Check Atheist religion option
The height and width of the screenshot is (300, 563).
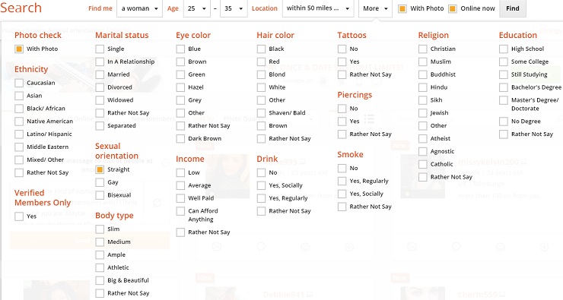(x=423, y=139)
